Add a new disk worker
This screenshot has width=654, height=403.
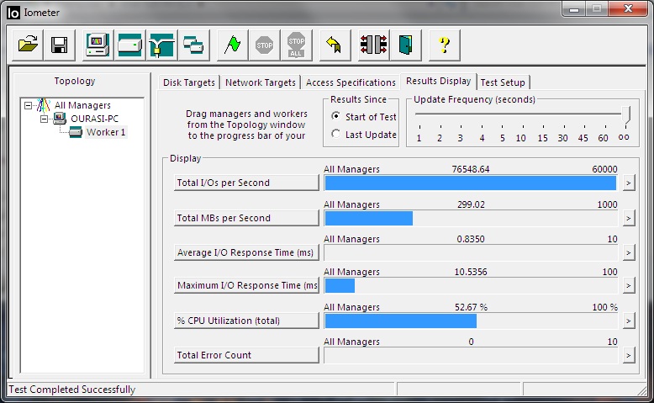129,45
